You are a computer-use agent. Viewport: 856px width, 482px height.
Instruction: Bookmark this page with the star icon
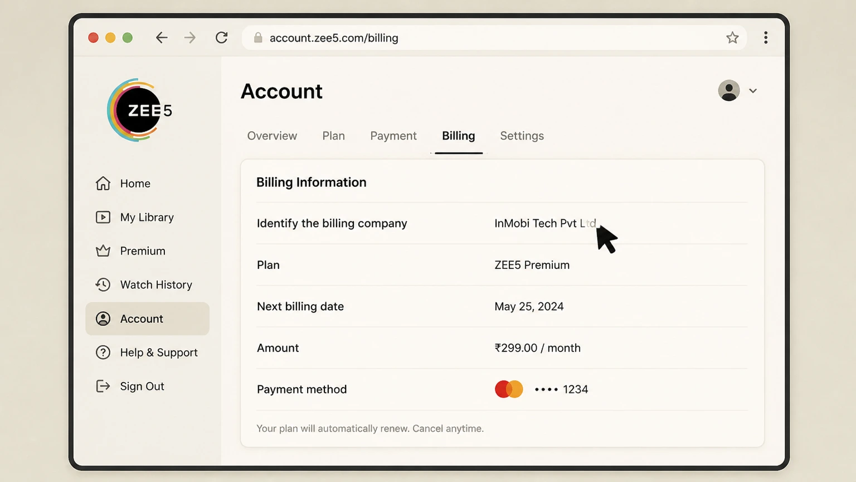point(732,37)
